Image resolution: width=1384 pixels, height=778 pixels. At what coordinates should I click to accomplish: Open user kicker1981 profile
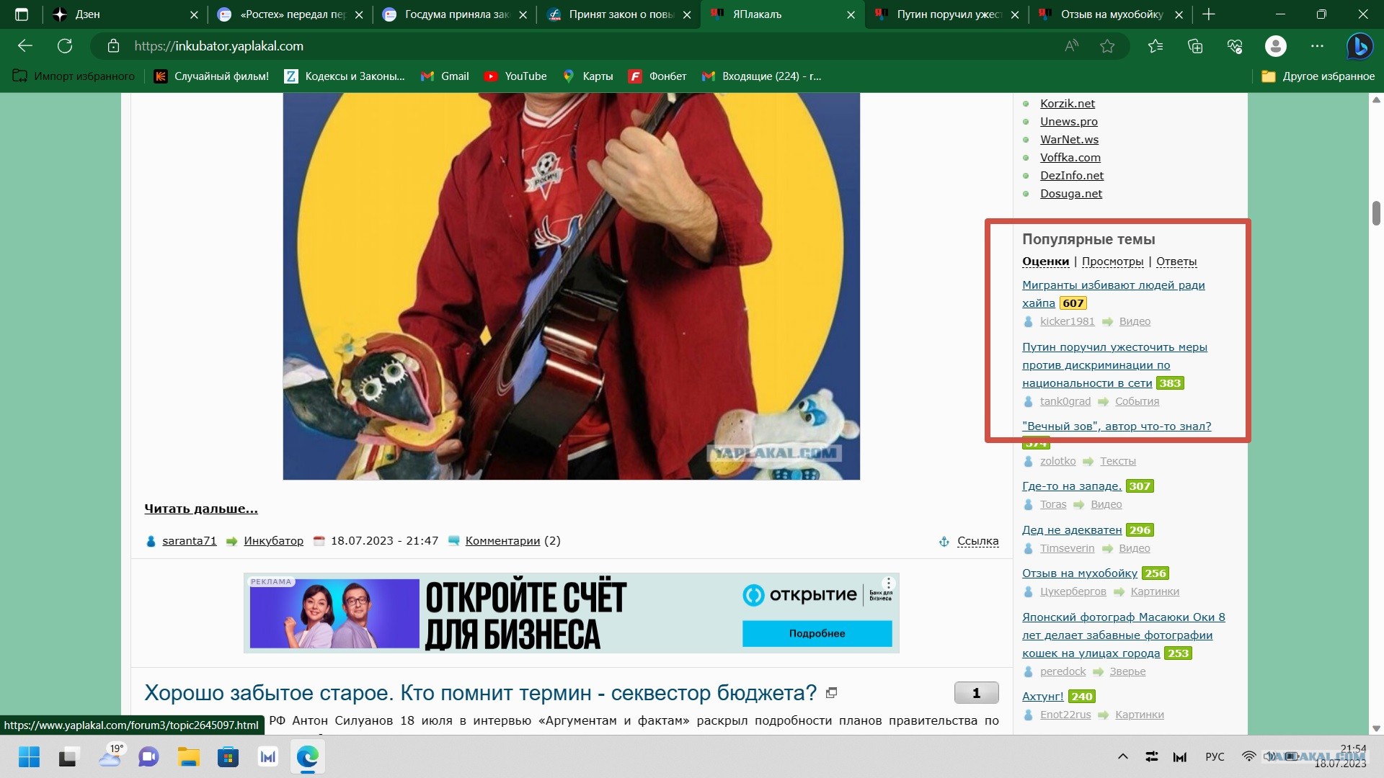(x=1068, y=321)
